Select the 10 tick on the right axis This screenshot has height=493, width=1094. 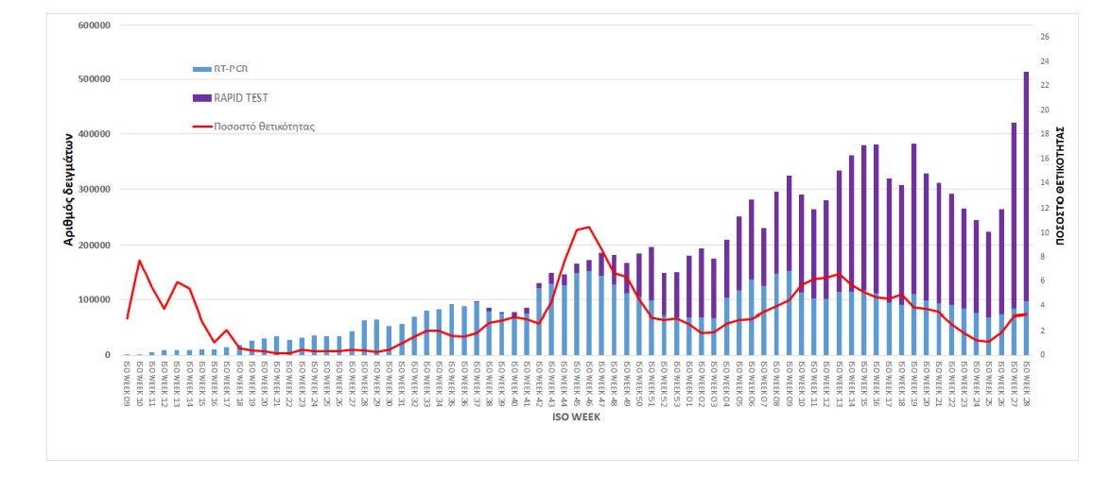click(x=1044, y=232)
